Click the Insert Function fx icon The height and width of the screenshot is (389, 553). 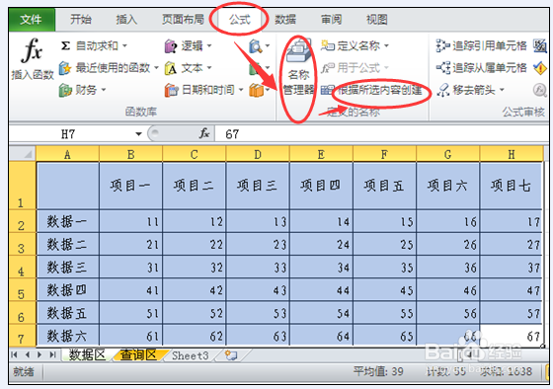coord(32,51)
